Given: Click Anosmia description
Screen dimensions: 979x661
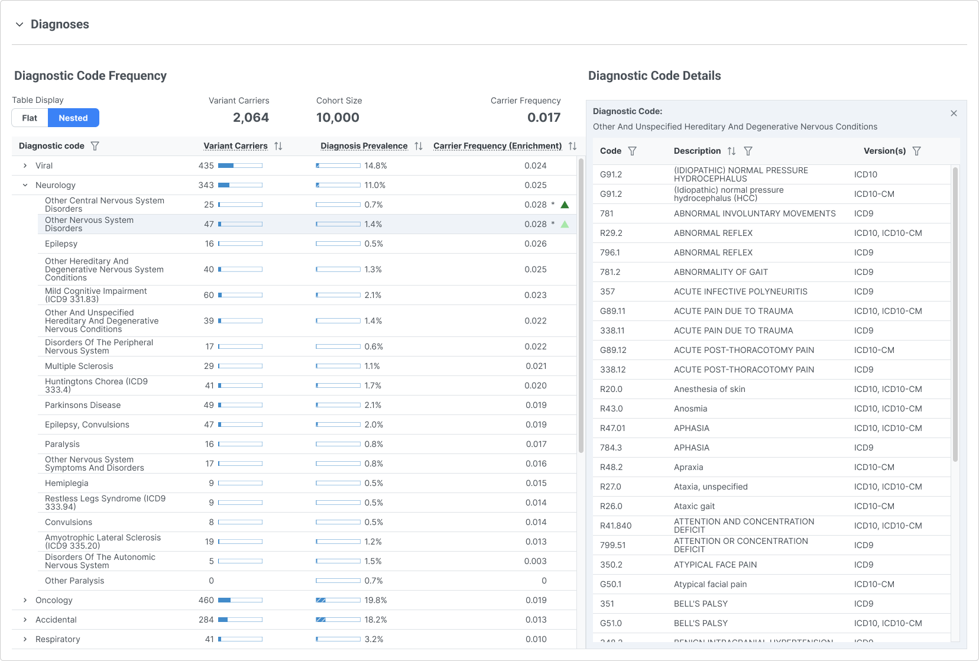Looking at the screenshot, I should (x=691, y=409).
